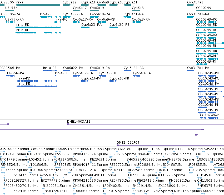
Task: Click transcript Inr-a-RE
Action: (x=38, y=33)
